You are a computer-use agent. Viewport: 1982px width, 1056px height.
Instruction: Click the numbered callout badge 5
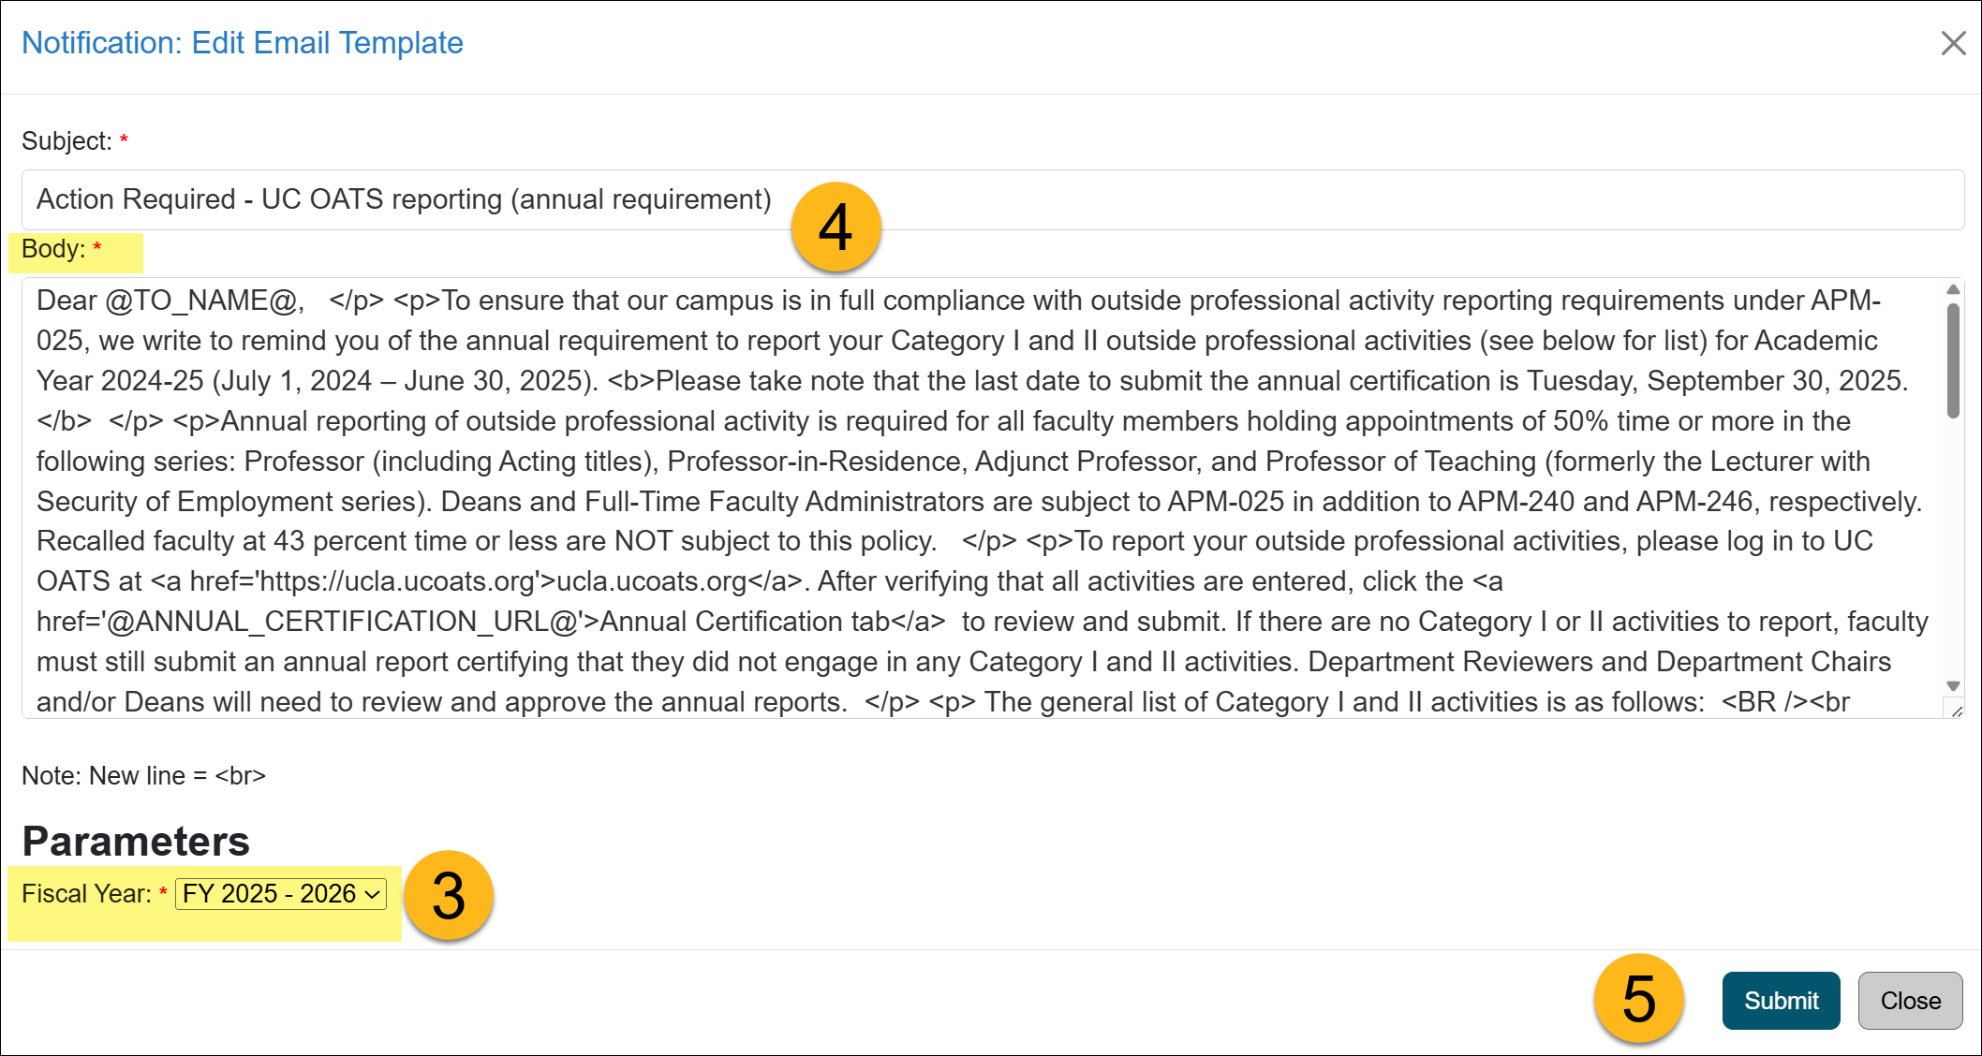(x=1637, y=1000)
